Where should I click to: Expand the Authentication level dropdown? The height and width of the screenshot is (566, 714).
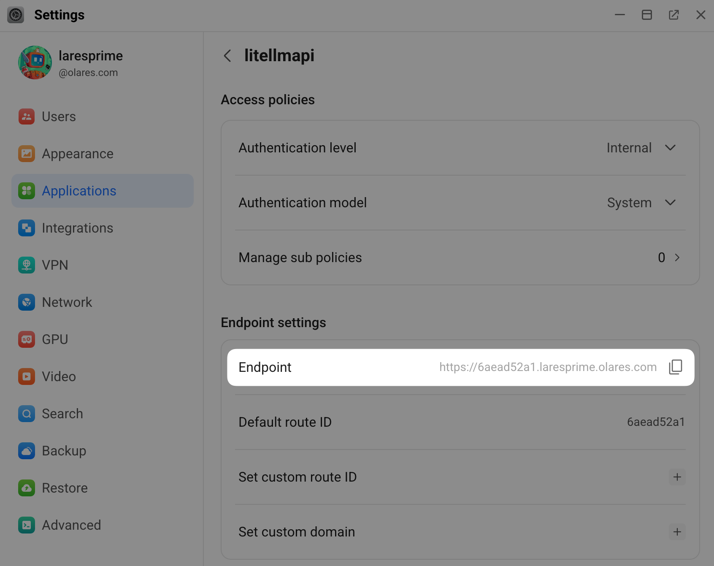(670, 148)
